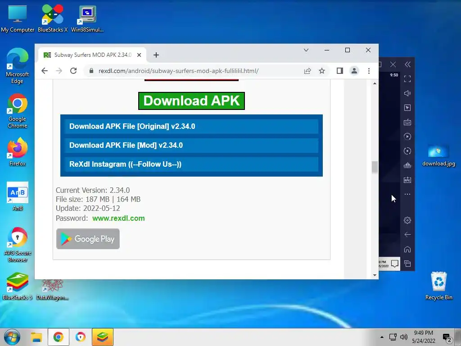
Task: Download APK File [Mod] v2.34.0
Action: point(191,145)
